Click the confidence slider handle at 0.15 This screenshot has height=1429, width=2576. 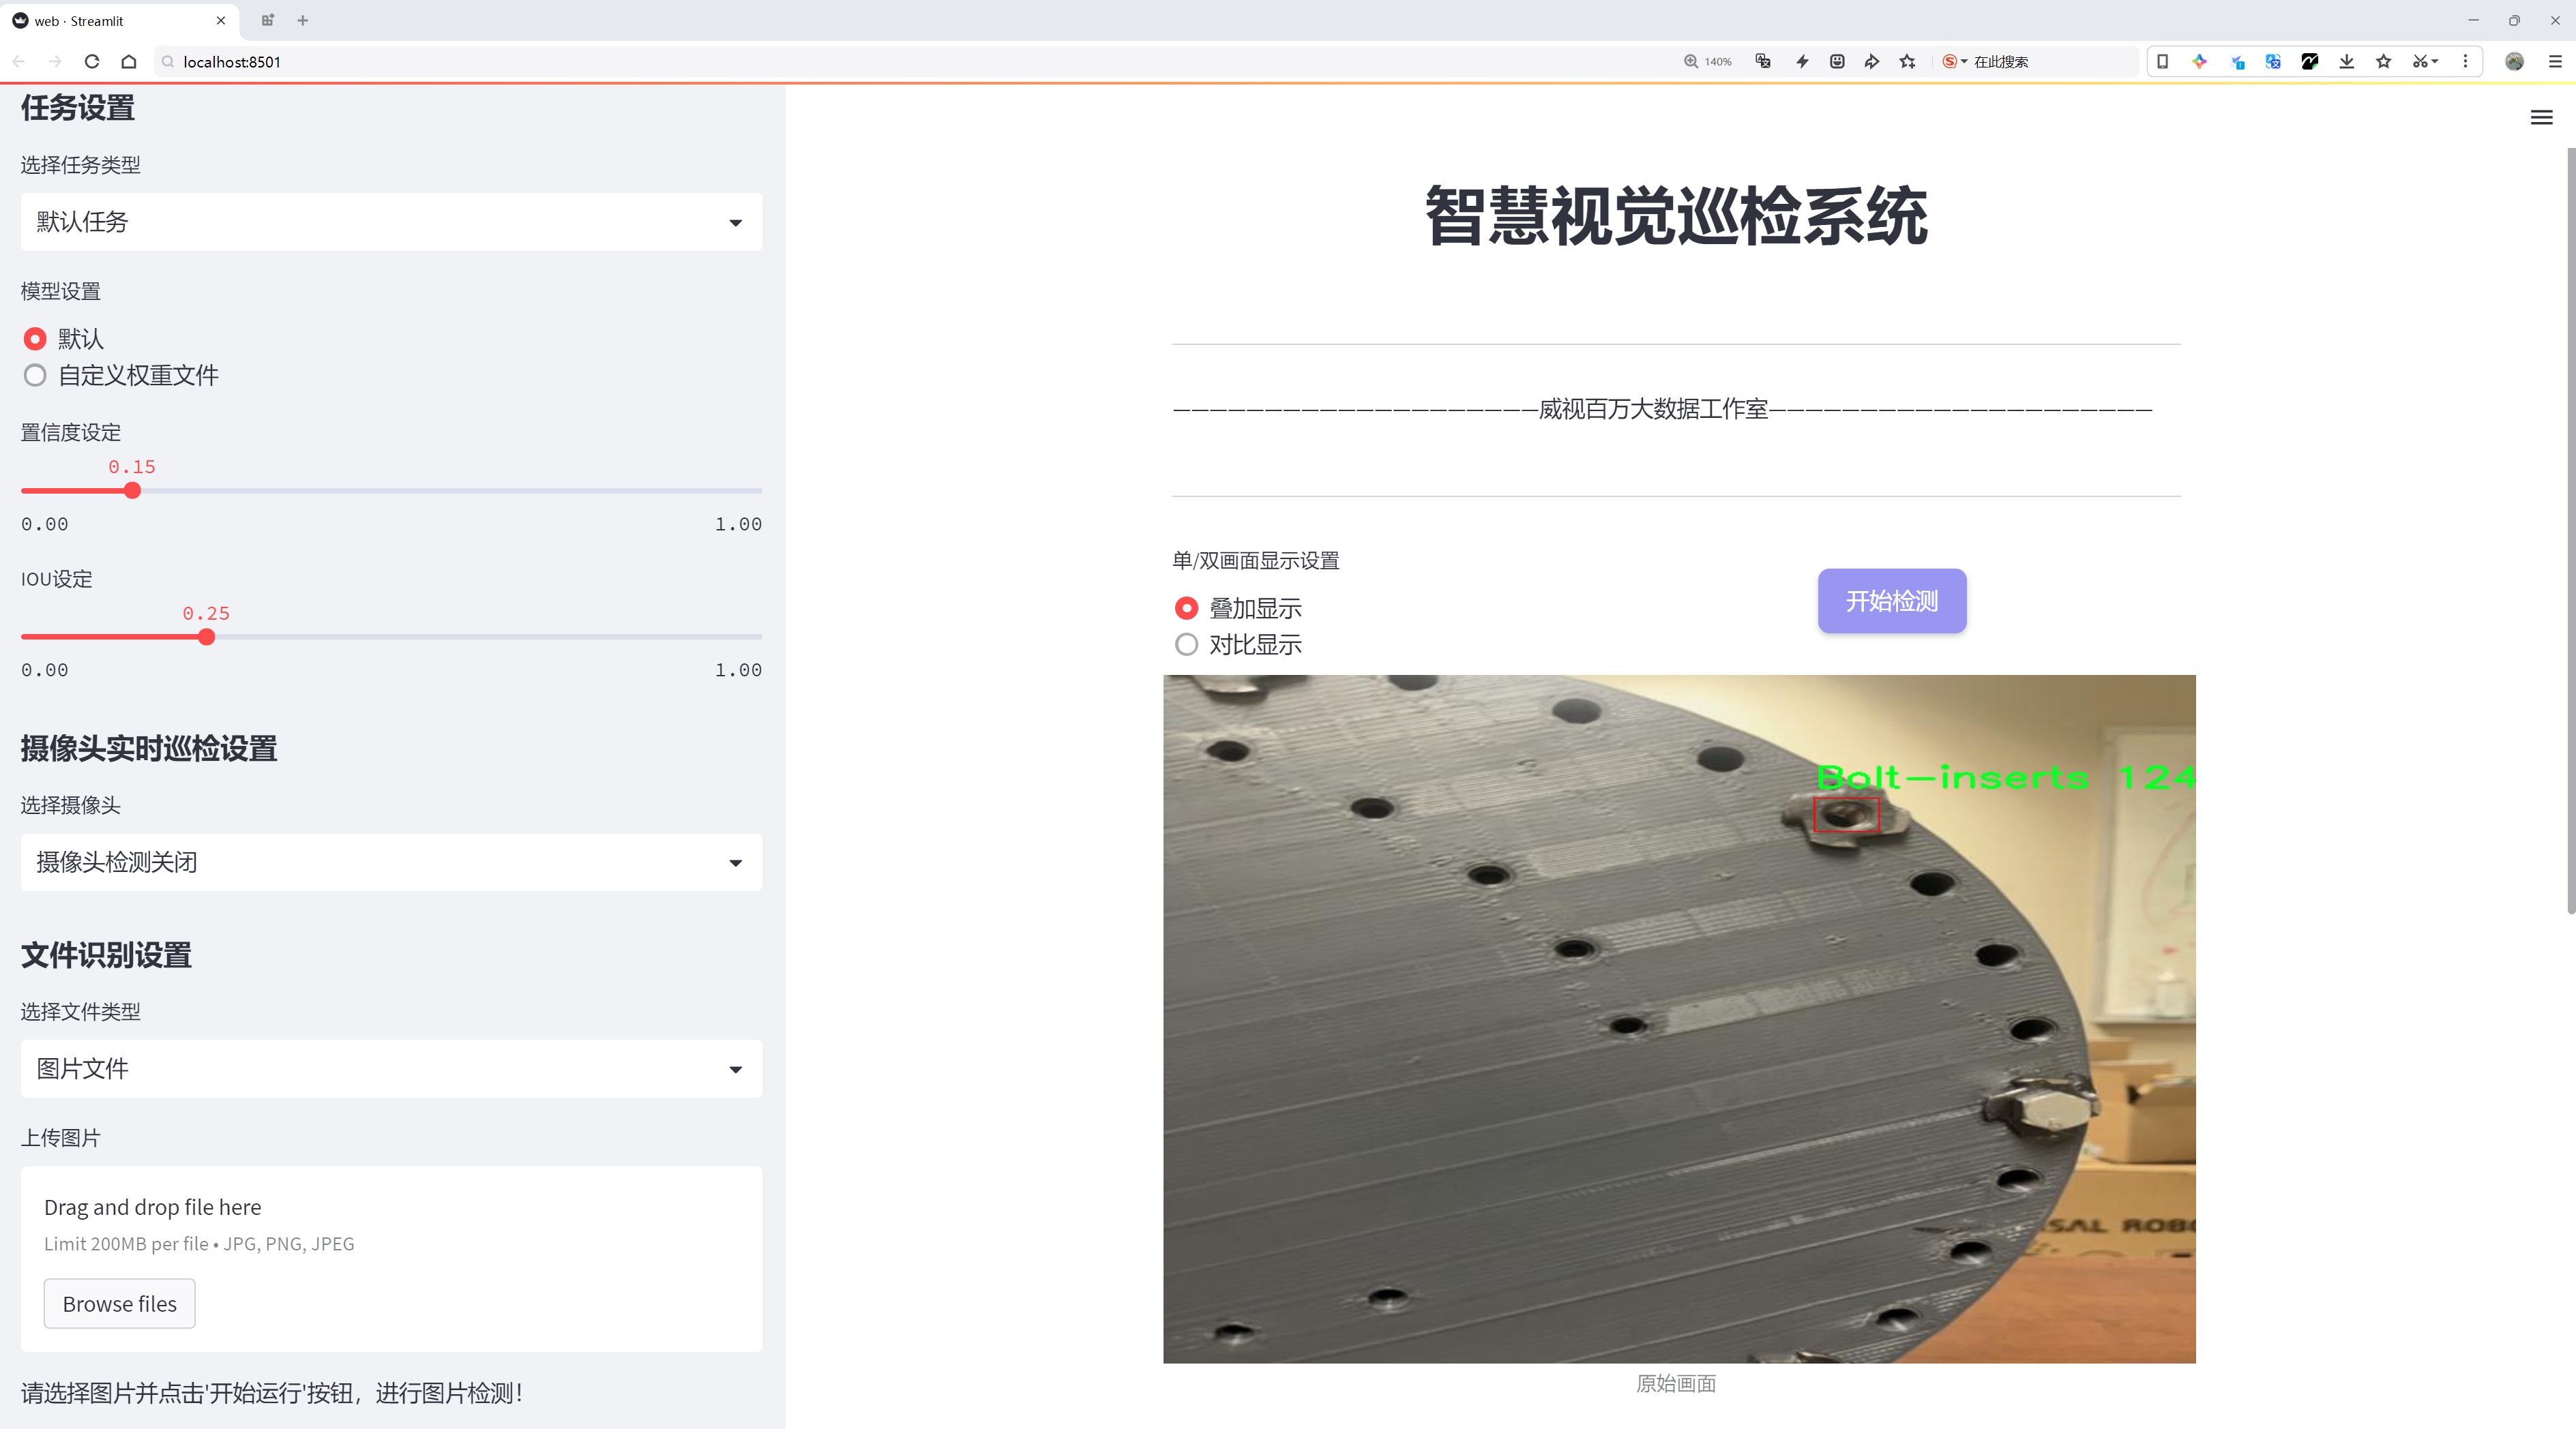pos(132,491)
